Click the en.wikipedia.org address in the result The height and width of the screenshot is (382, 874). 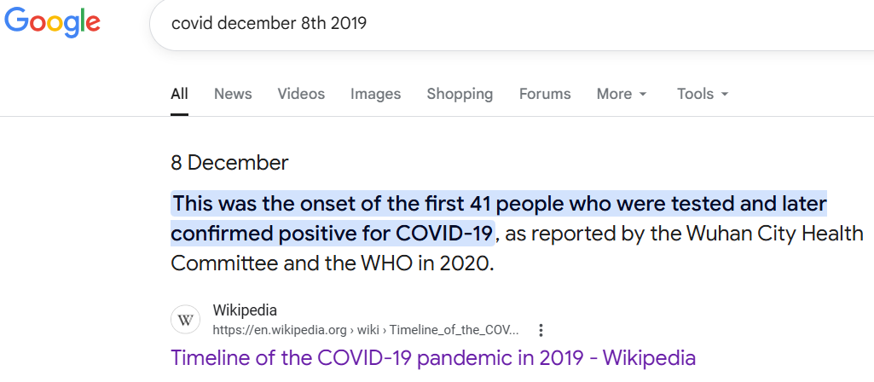click(x=279, y=330)
